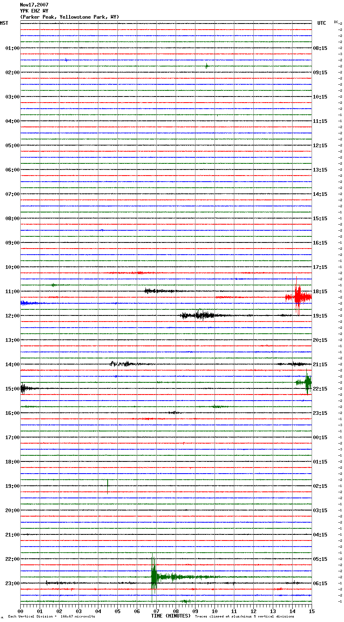
Task: Click the 15 minute tick label on time axis
Action: [312, 611]
